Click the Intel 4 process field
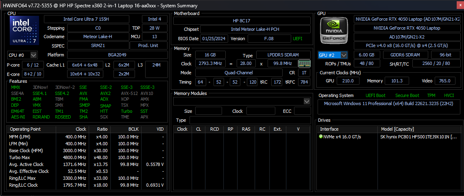The height and width of the screenshot is (196, 464). [155, 19]
